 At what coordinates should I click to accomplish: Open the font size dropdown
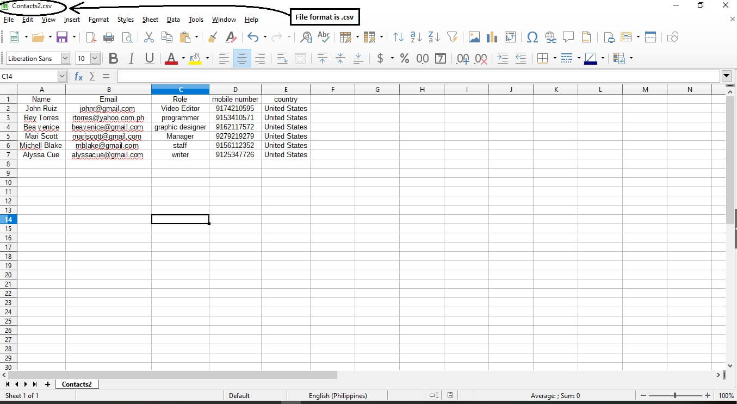click(x=96, y=58)
